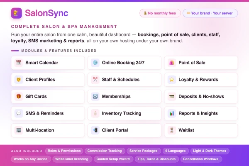Open the Roles & Permissions pill
249x166 pixels.
pos(64,151)
